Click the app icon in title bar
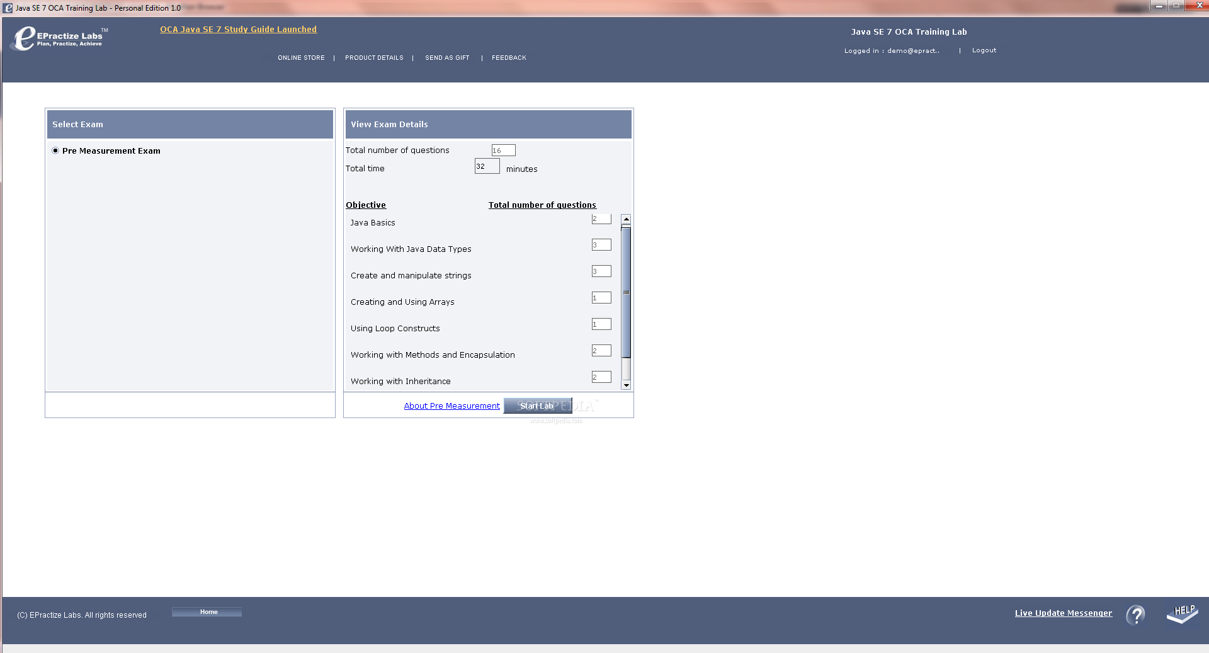Viewport: 1209px width, 653px height. coord(8,8)
